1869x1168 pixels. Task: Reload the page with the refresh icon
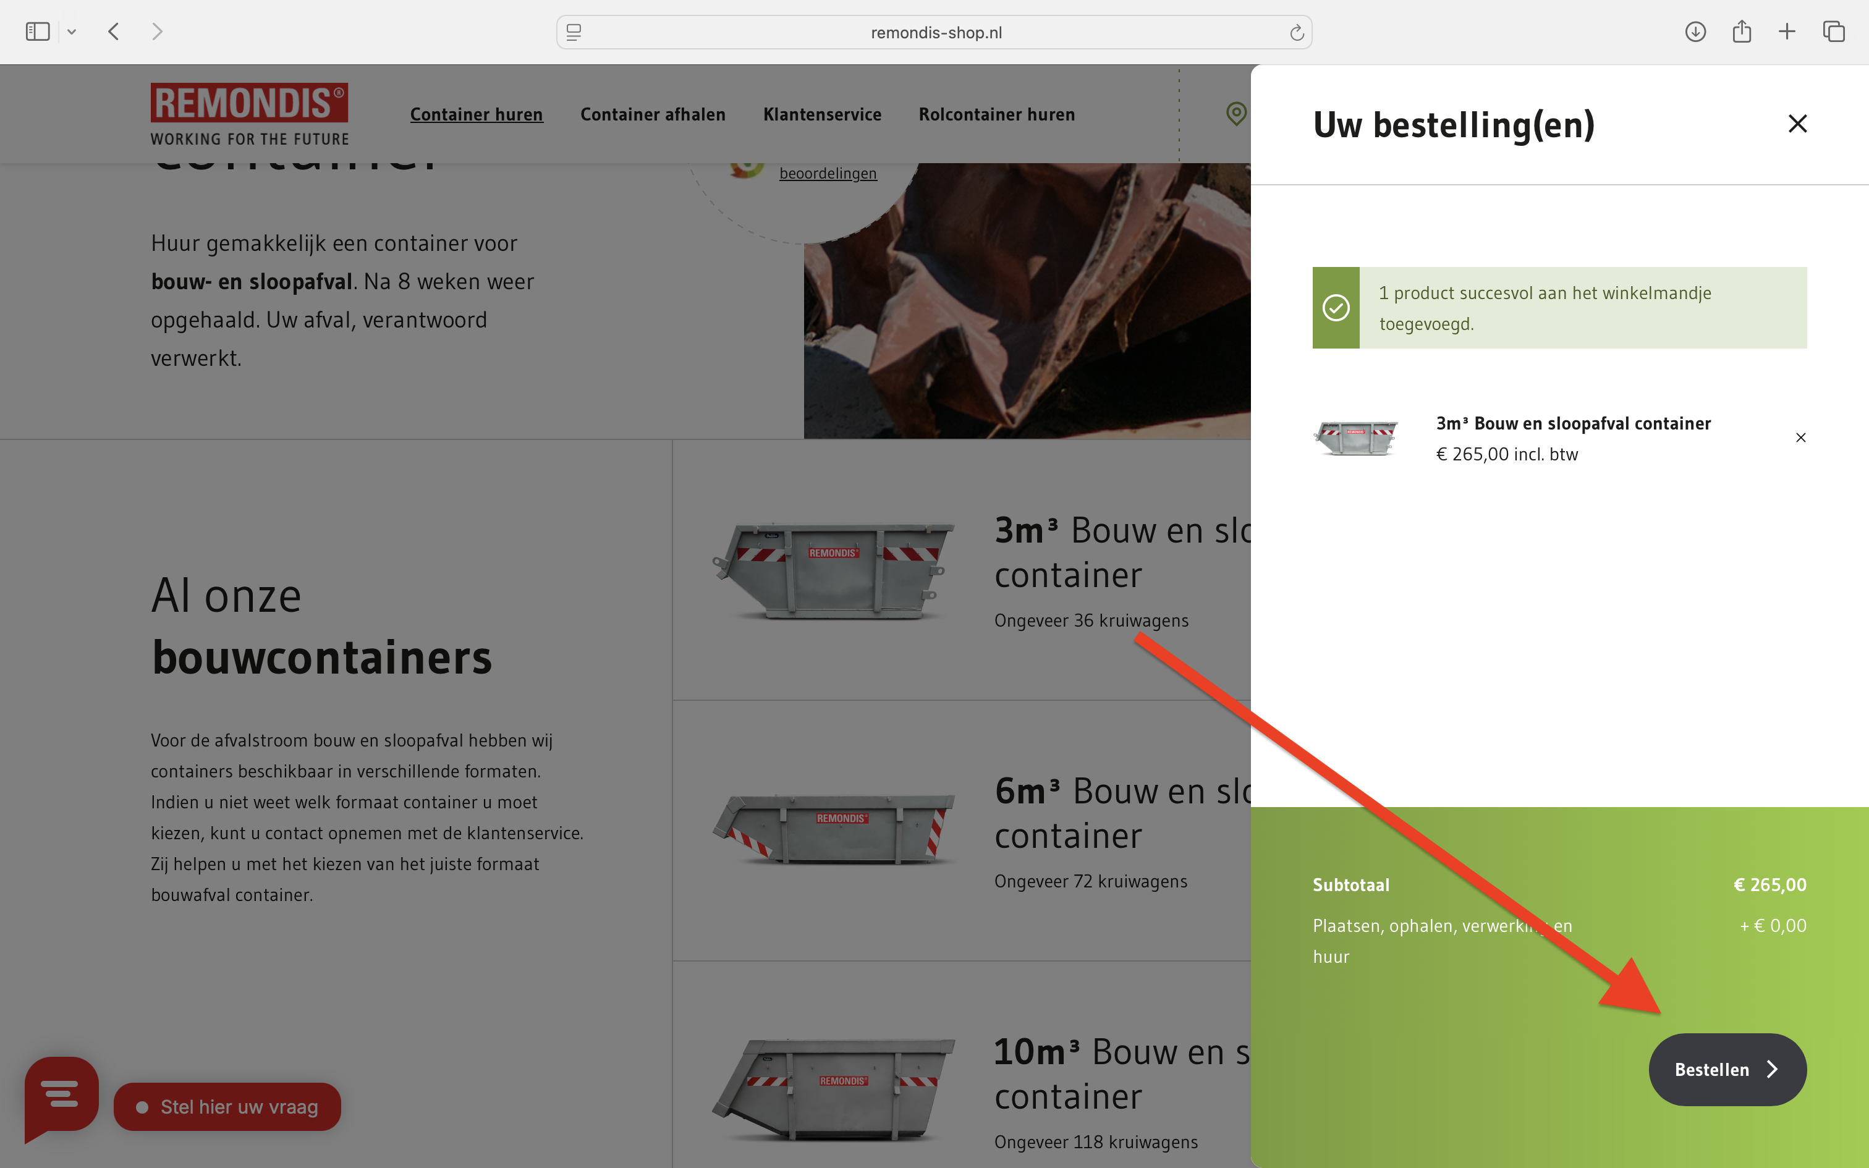[1296, 32]
